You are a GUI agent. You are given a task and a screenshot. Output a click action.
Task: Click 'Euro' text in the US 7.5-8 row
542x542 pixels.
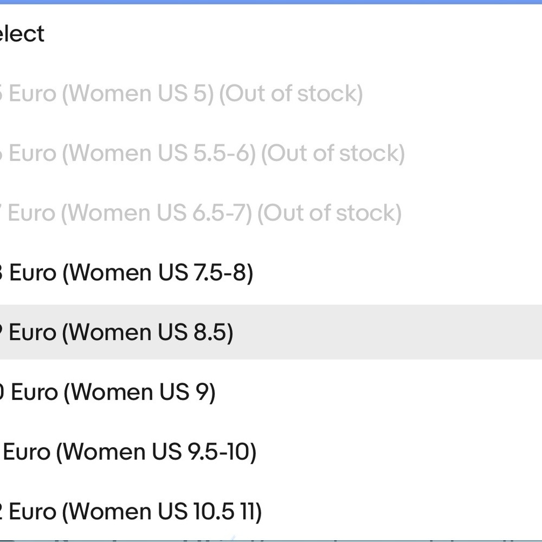coord(33,273)
